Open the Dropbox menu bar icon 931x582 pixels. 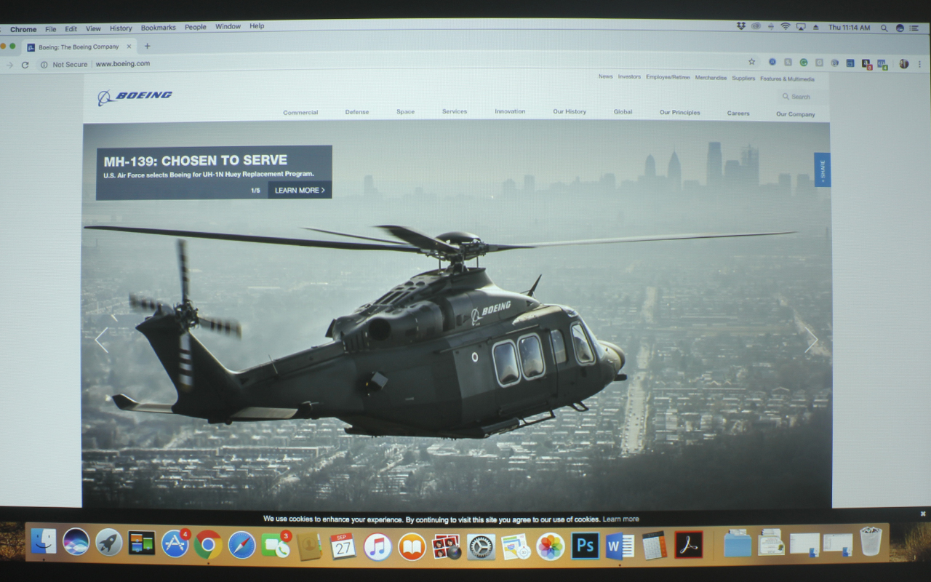click(x=741, y=26)
